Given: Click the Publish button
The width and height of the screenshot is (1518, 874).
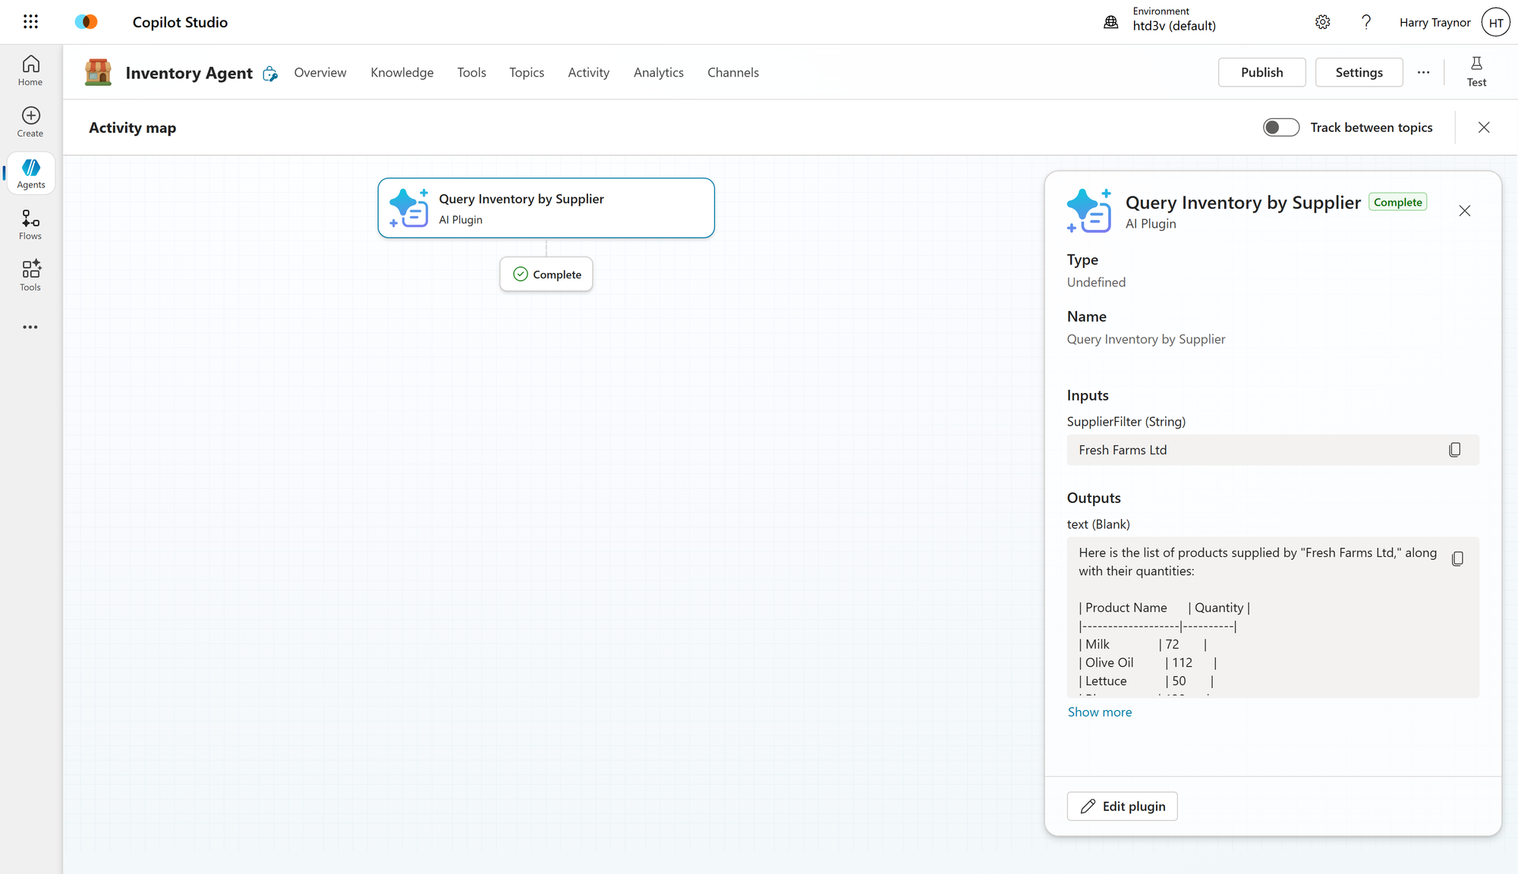Looking at the screenshot, I should (1262, 72).
